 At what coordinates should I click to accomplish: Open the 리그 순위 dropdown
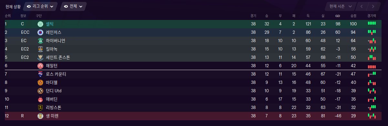(x=40, y=6)
